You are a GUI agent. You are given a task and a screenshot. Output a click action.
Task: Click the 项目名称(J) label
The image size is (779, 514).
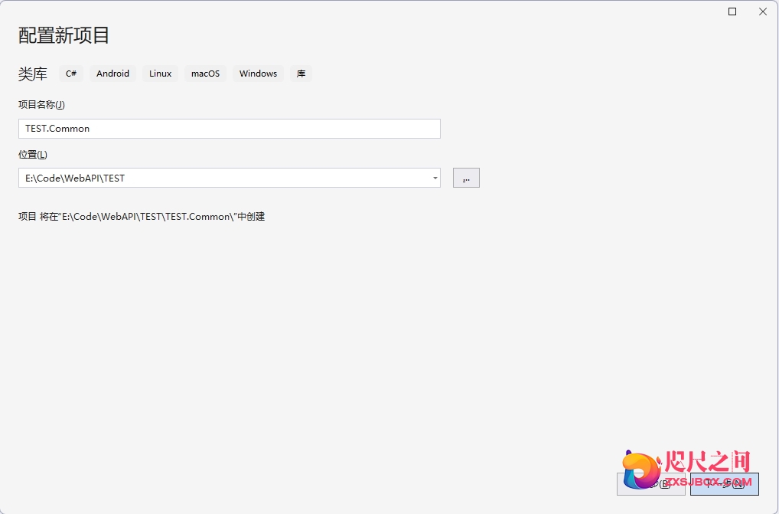[42, 104]
